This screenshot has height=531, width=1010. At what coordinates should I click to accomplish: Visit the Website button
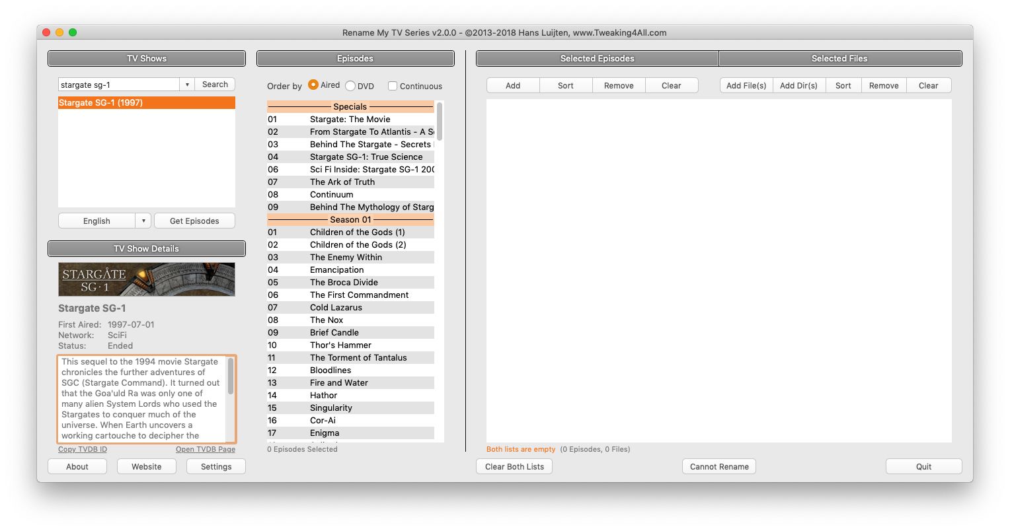147,466
